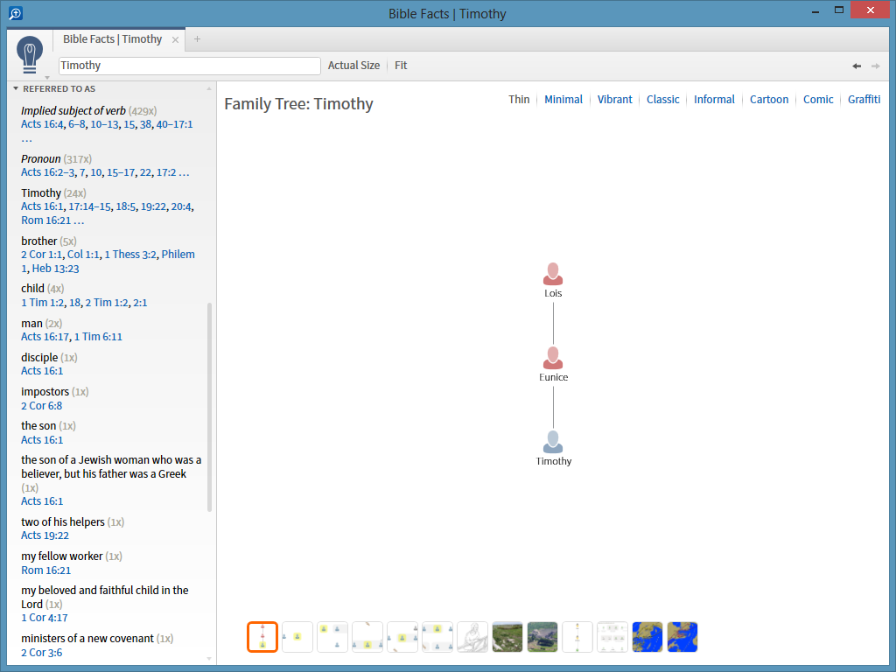Choose the Graffiti family tree style

(x=864, y=100)
